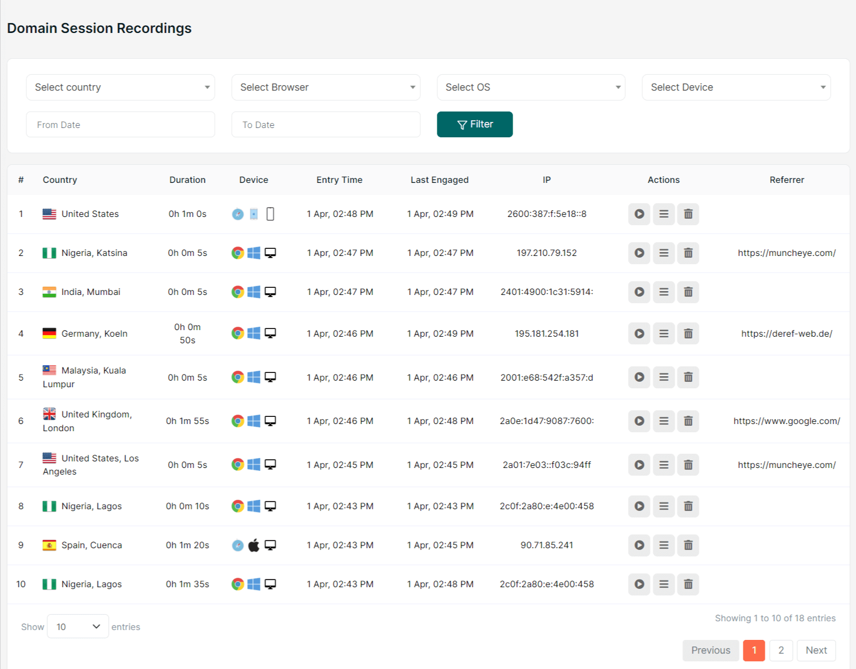Delete the Spain, Cuenca session
This screenshot has width=856, height=669.
click(688, 545)
